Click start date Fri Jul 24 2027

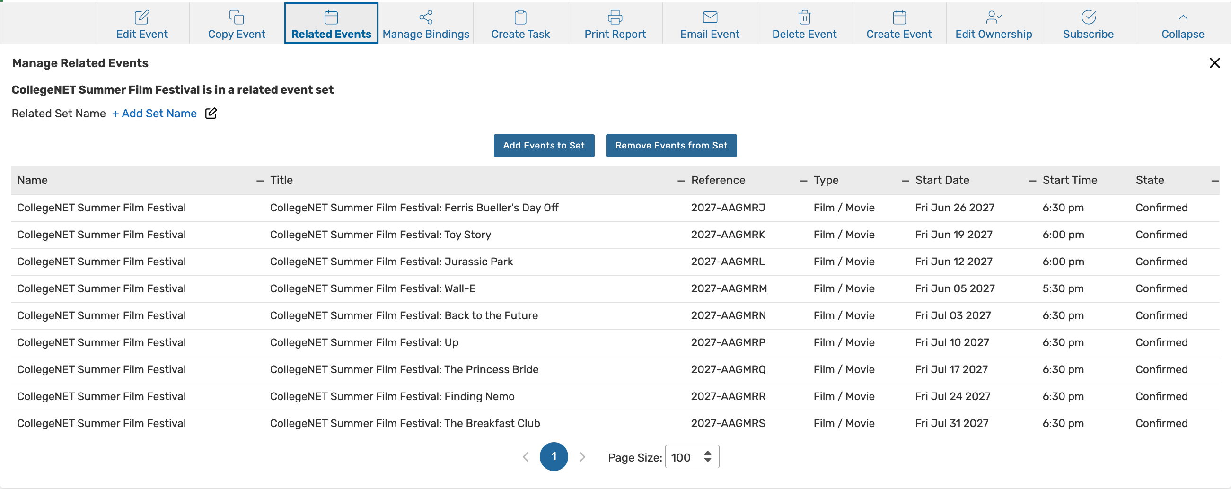953,396
